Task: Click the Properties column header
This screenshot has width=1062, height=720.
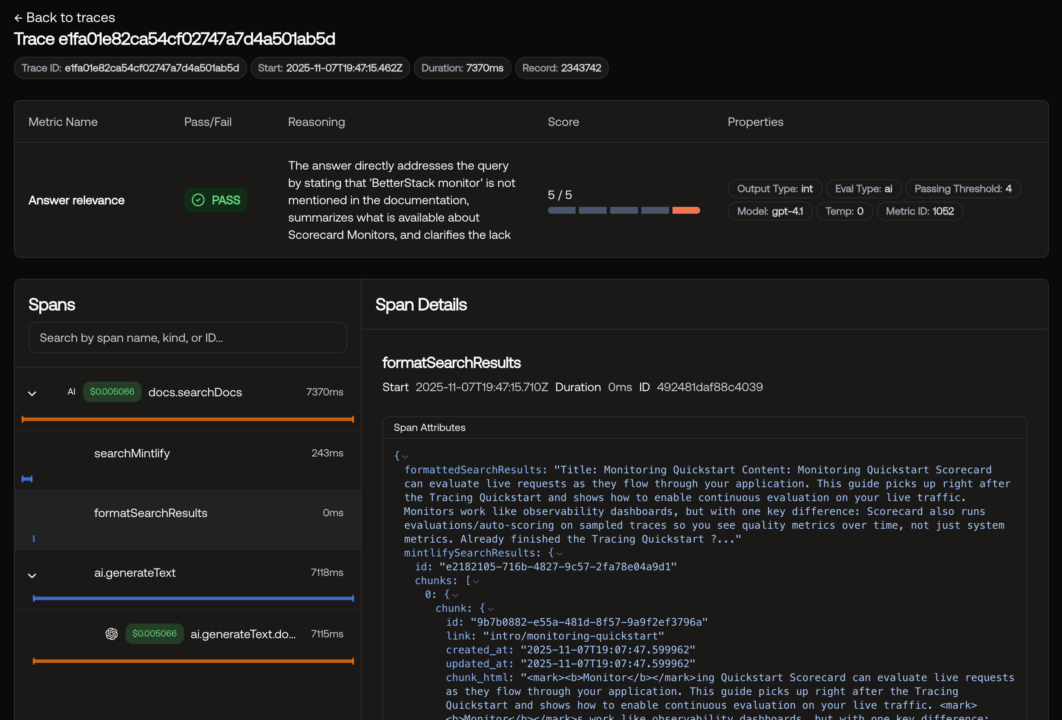Action: tap(755, 122)
